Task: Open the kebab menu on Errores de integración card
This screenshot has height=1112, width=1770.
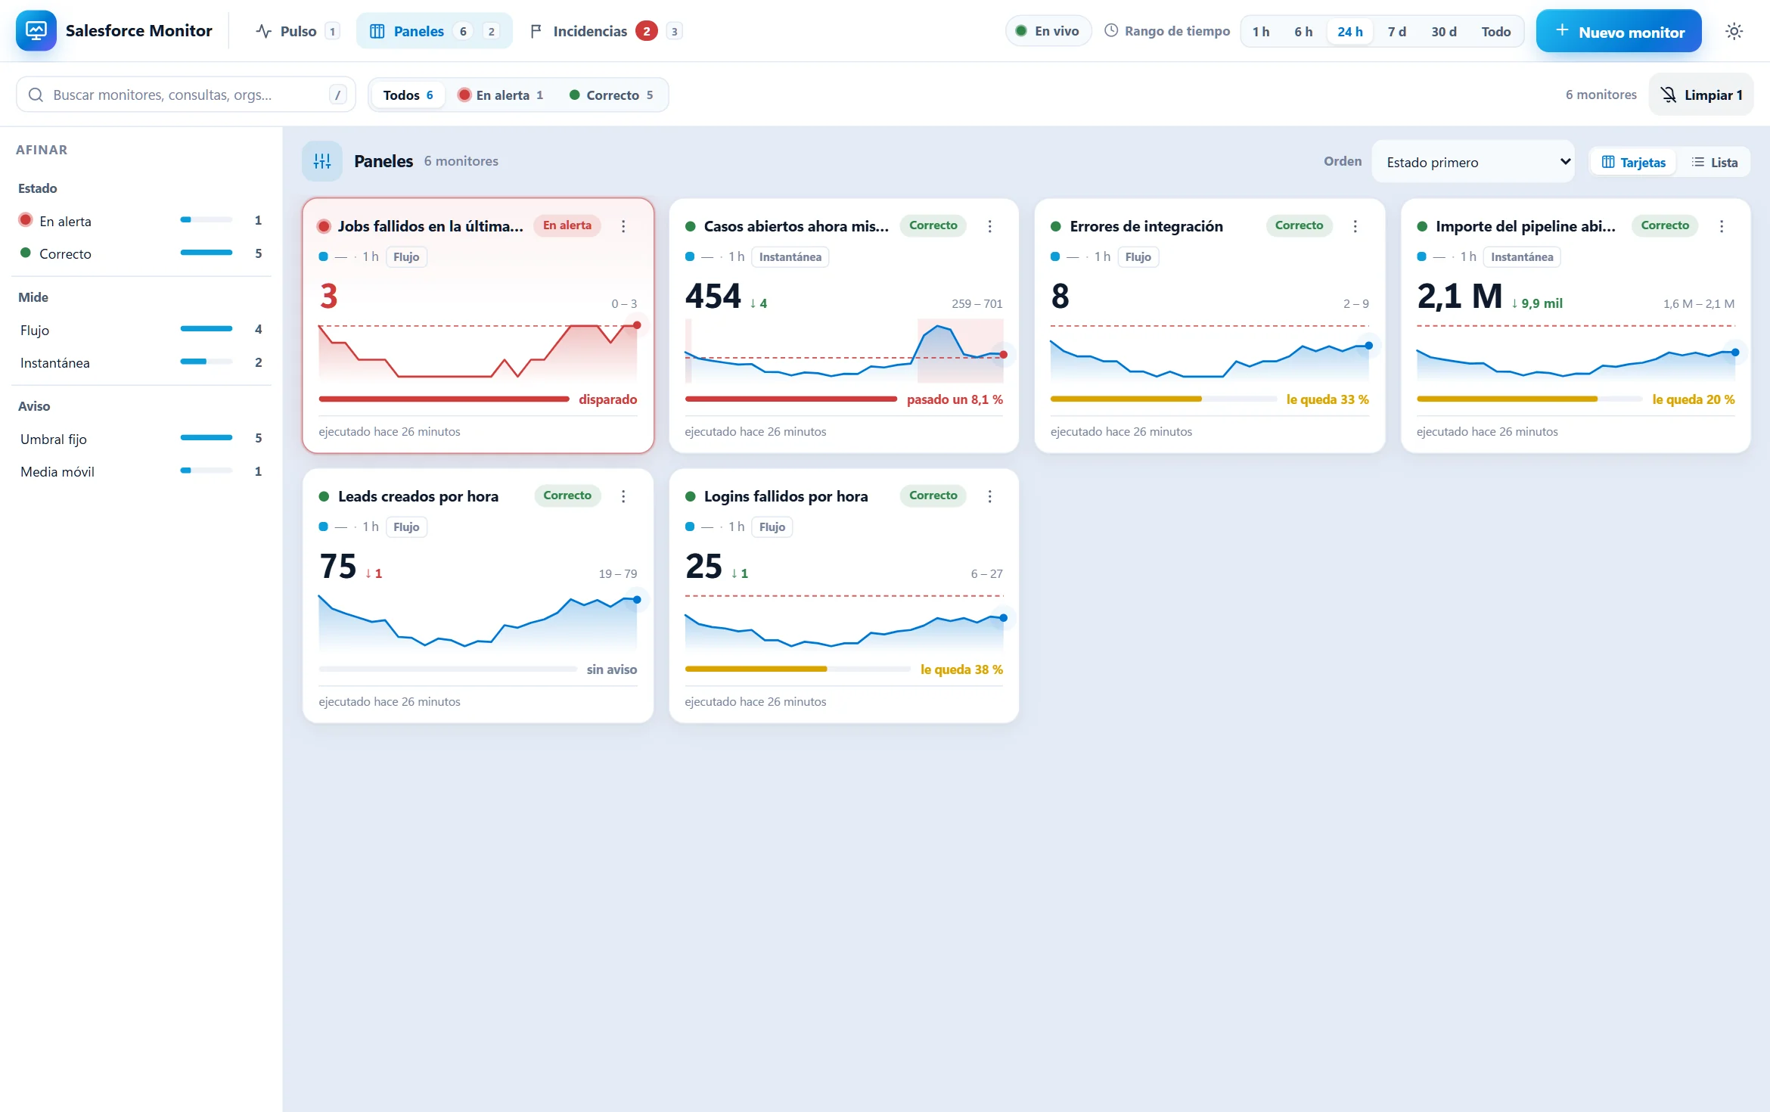Action: 1355,226
